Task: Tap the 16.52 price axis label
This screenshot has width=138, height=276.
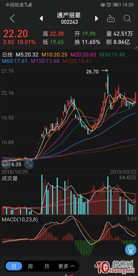Action: click(8, 118)
